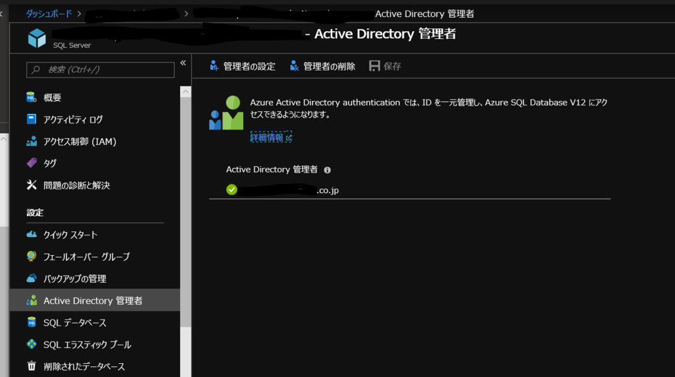Click the SQL エラスティック プール icon
This screenshot has height=377, width=675.
tap(32, 344)
